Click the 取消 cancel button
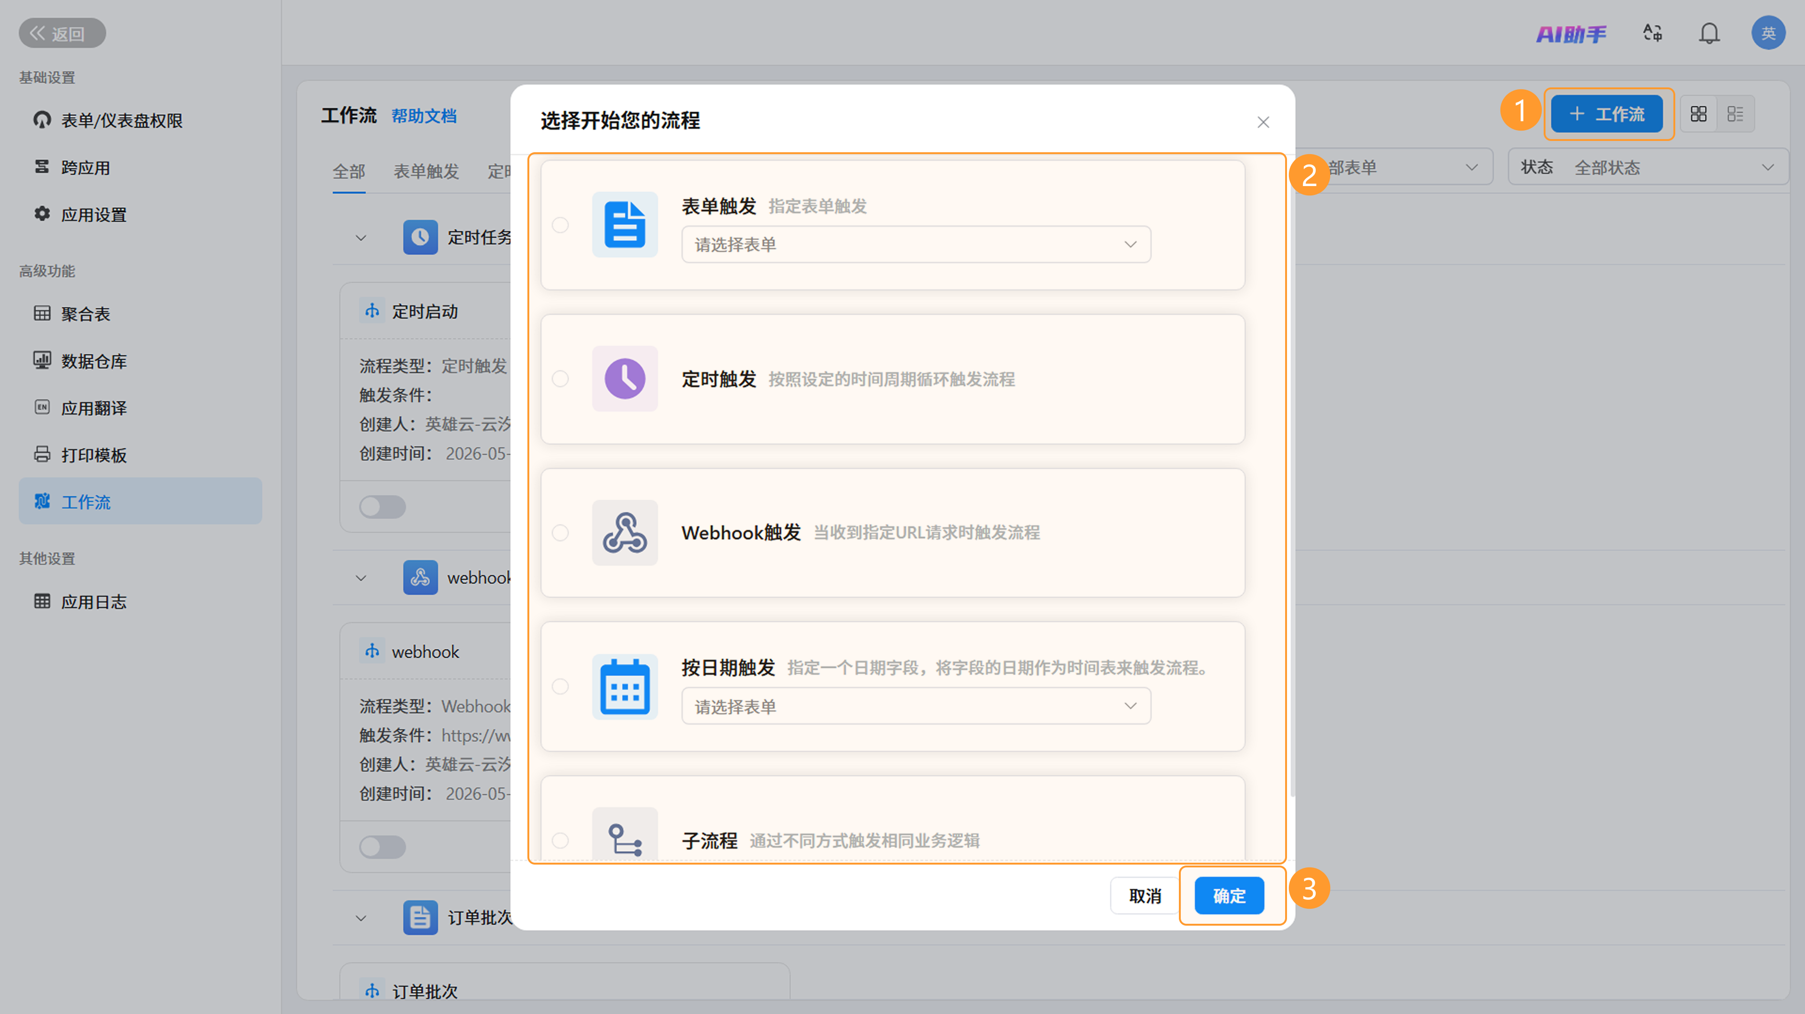Viewport: 1805px width, 1014px height. click(1145, 895)
